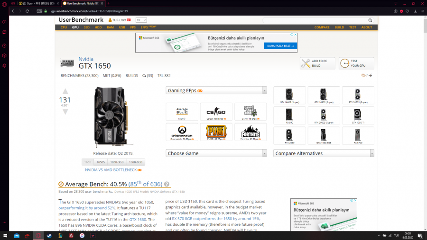Open History clock icon in sidebar
This screenshot has width=427, height=240.
coord(4,45)
